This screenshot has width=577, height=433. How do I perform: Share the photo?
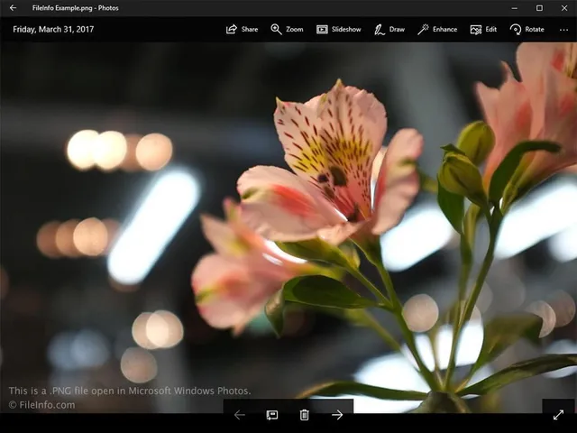tap(242, 29)
